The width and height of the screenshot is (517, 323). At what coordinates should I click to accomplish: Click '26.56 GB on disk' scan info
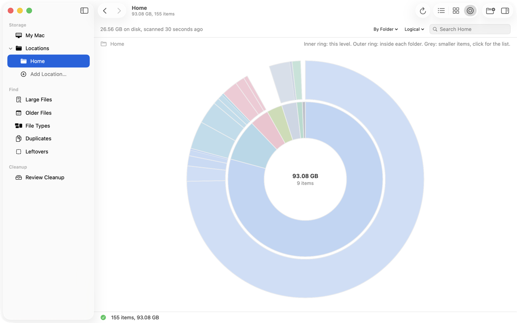(151, 29)
